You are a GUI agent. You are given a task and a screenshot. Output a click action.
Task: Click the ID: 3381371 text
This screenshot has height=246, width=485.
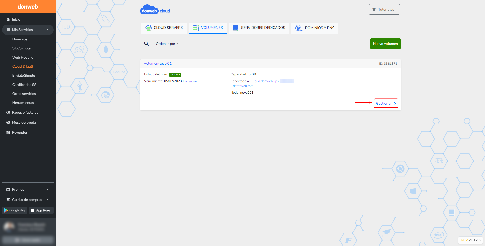(388, 64)
